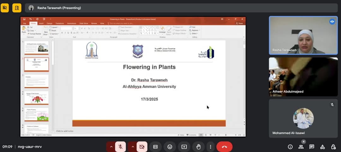Image resolution: width=341 pixels, height=152 pixels.
Task: Expand video settings chevron beside the camera
Action: point(132,147)
